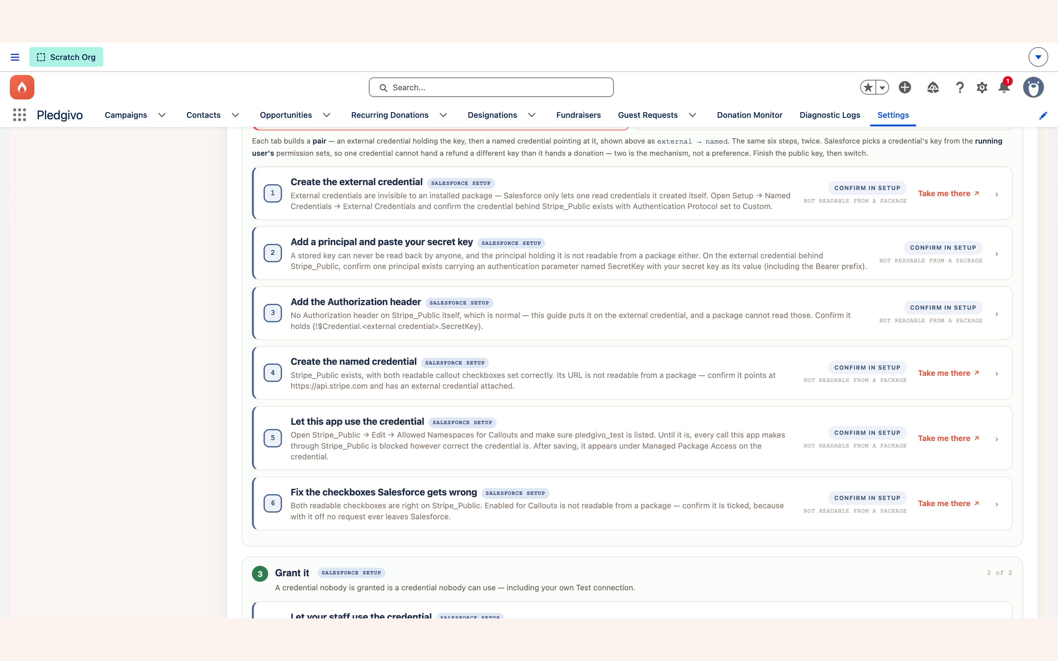
Task: Open the user profile avatar
Action: point(1033,87)
